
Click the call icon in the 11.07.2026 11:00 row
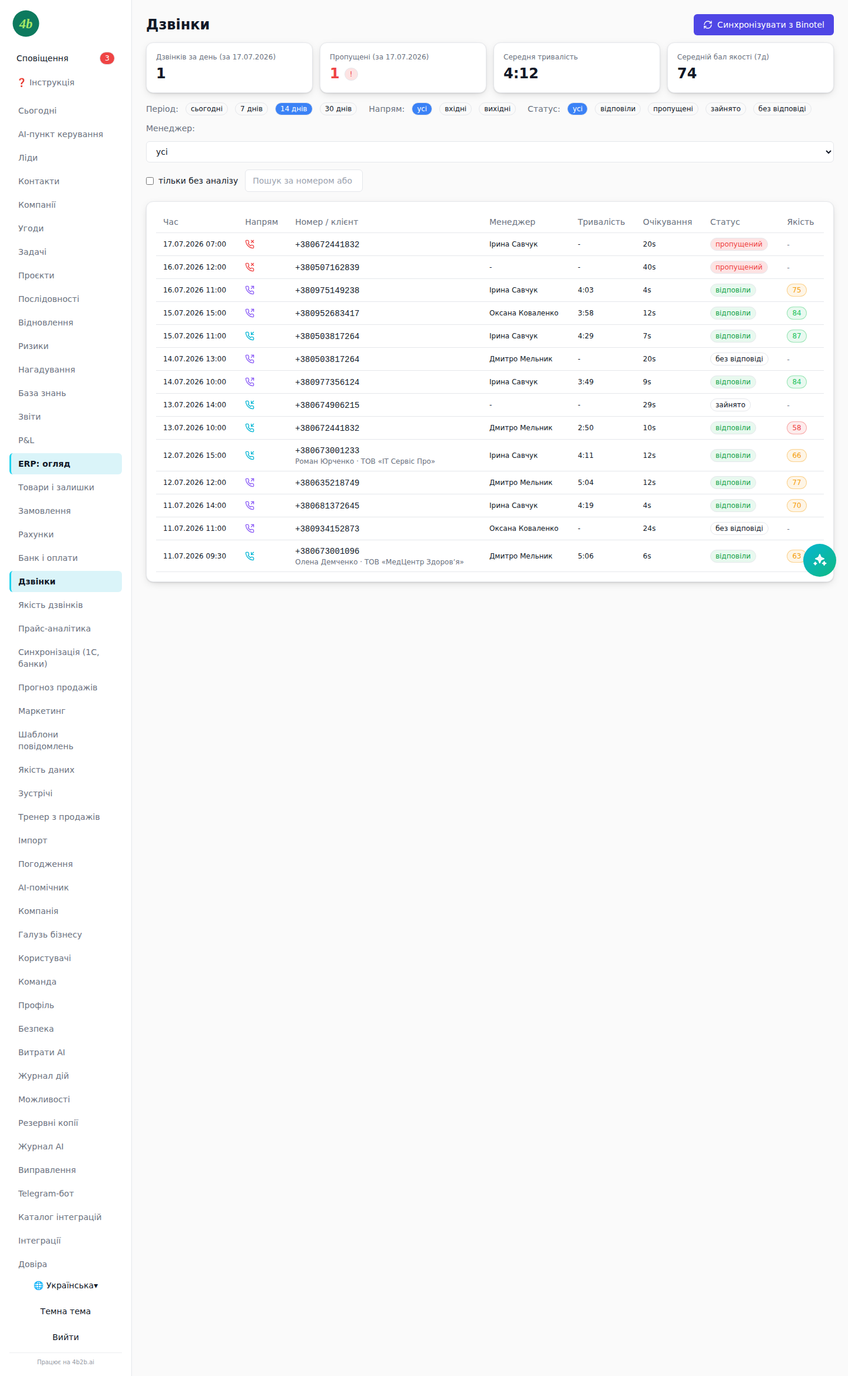pos(250,529)
